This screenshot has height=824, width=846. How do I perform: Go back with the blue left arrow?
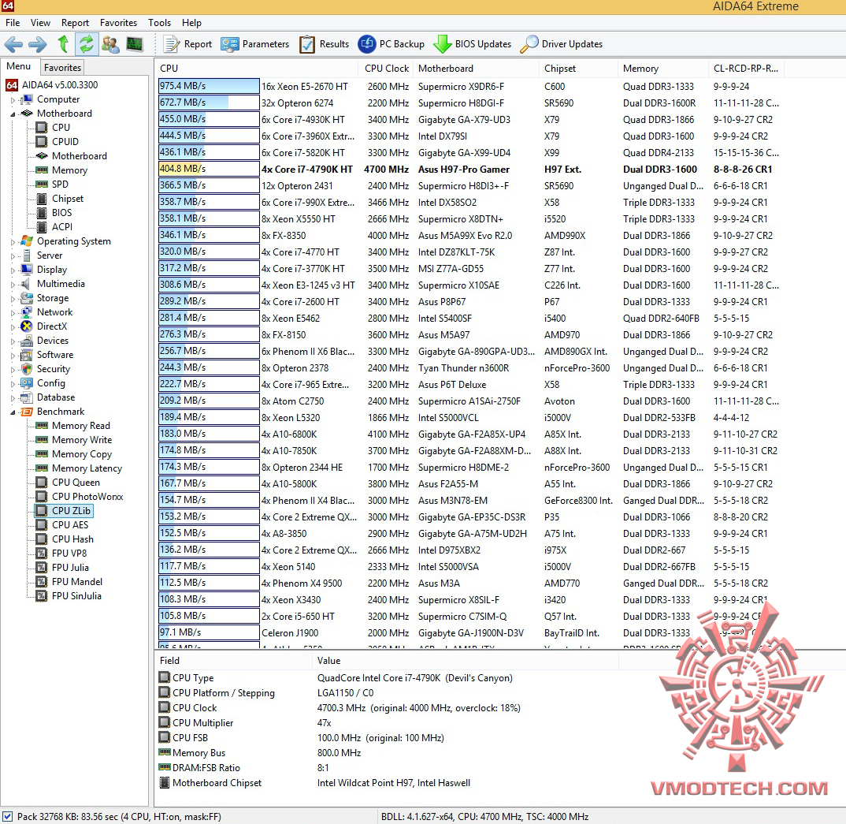(x=13, y=44)
